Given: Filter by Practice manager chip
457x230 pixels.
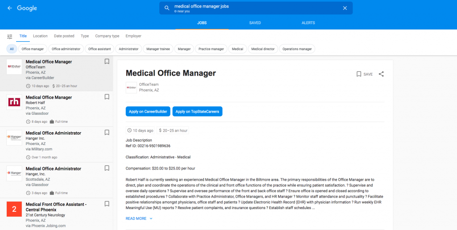Looking at the screenshot, I should [x=211, y=49].
